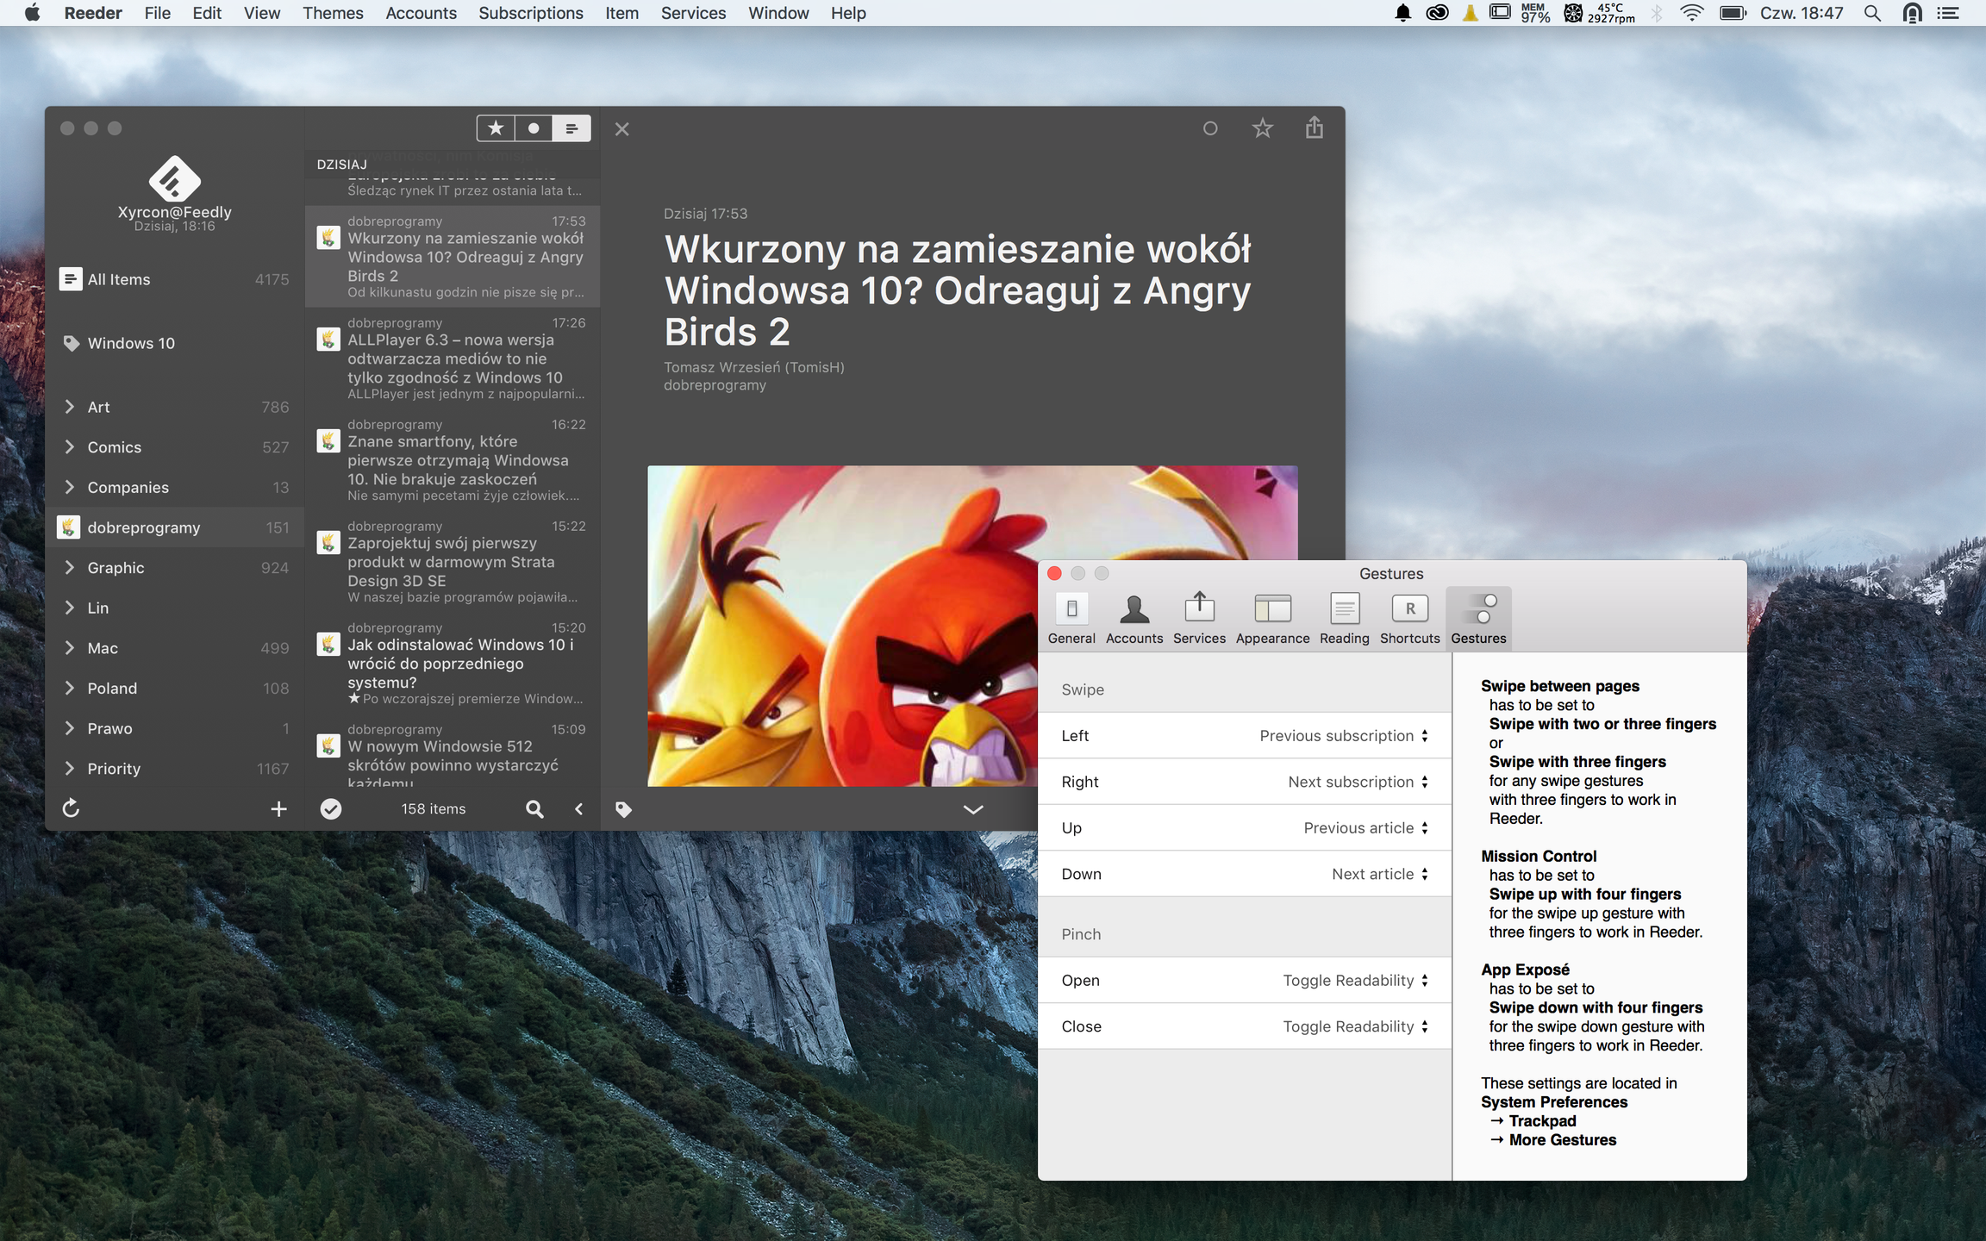
Task: Click the plus add subscription icon
Action: (x=278, y=808)
